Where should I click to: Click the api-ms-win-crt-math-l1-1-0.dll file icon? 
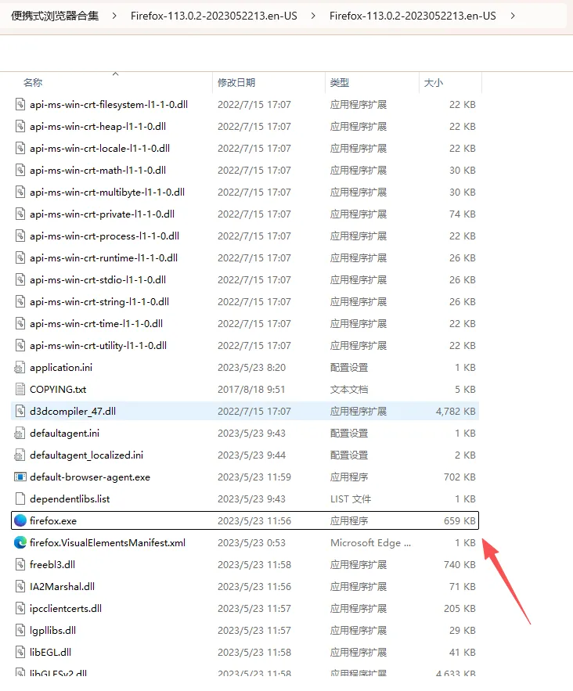coord(20,170)
